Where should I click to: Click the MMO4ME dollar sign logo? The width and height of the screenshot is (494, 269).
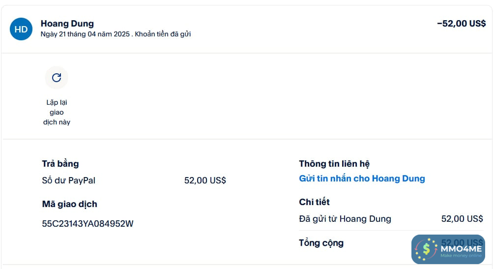(x=426, y=249)
